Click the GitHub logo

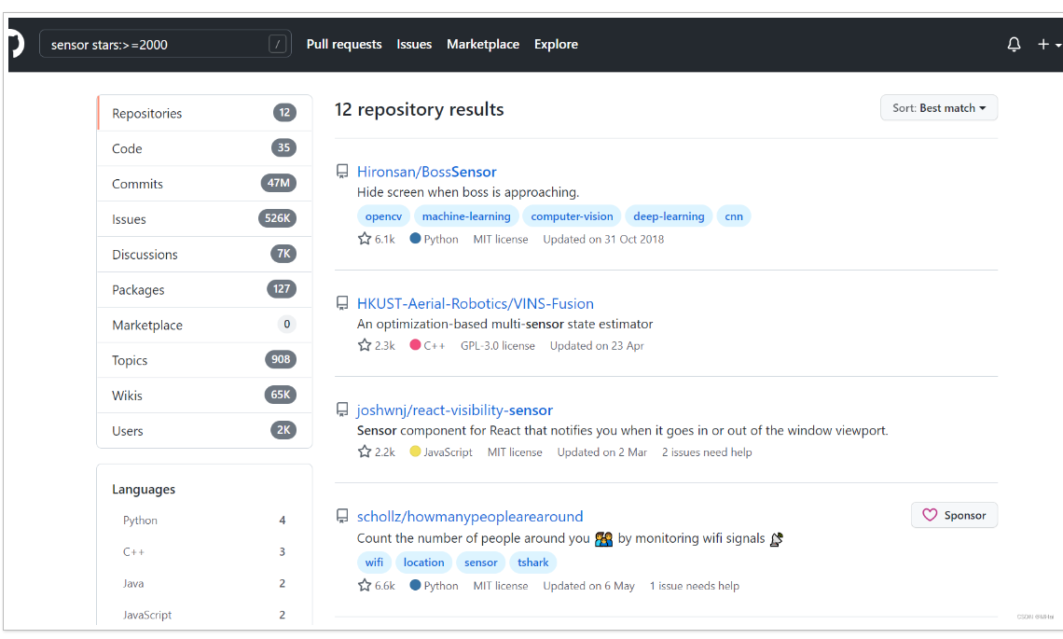click(16, 44)
